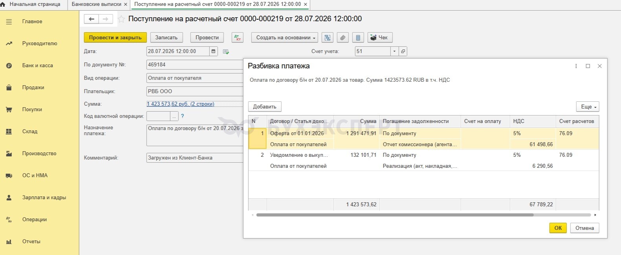The height and width of the screenshot is (255, 621).
Task: Click the yellow ОК button
Action: (x=558, y=228)
